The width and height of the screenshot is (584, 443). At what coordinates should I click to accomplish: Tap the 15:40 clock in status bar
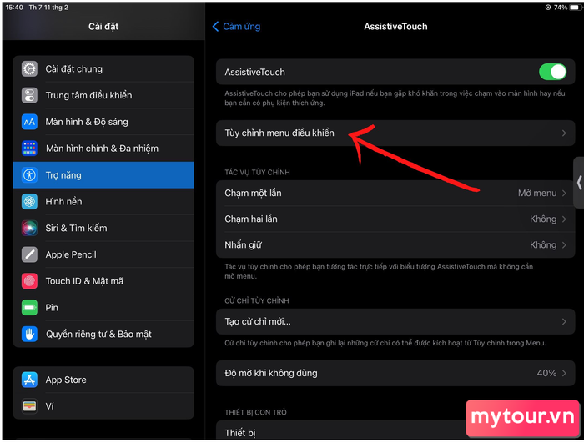click(14, 7)
